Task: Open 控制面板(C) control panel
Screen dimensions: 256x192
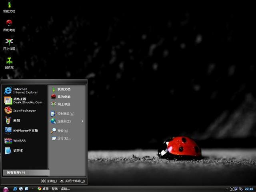Action: [x=67, y=114]
